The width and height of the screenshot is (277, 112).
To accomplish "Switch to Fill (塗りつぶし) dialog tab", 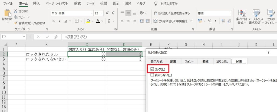I will tap(222, 62).
